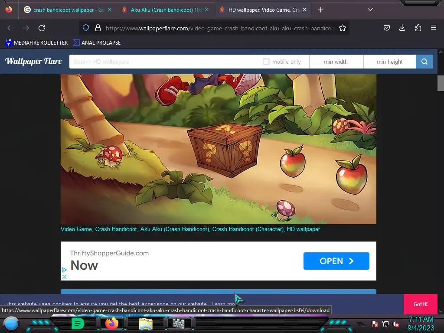Click the Video Game, Crash Bandicoot caption text
The height and width of the screenshot is (333, 444).
(x=190, y=229)
